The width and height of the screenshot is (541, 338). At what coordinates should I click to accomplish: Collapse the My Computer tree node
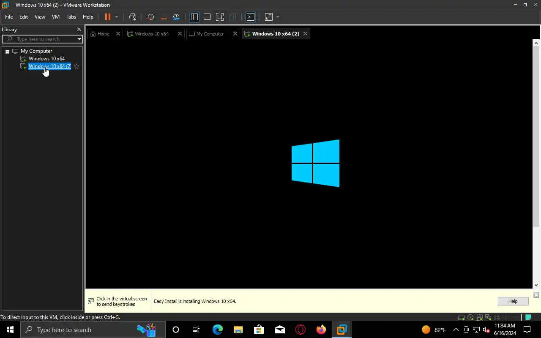coord(7,51)
